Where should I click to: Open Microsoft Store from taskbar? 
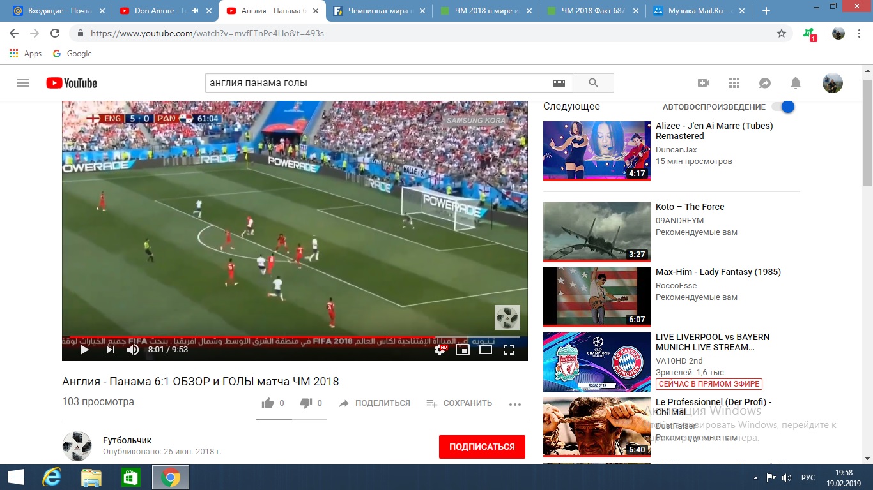point(130,477)
